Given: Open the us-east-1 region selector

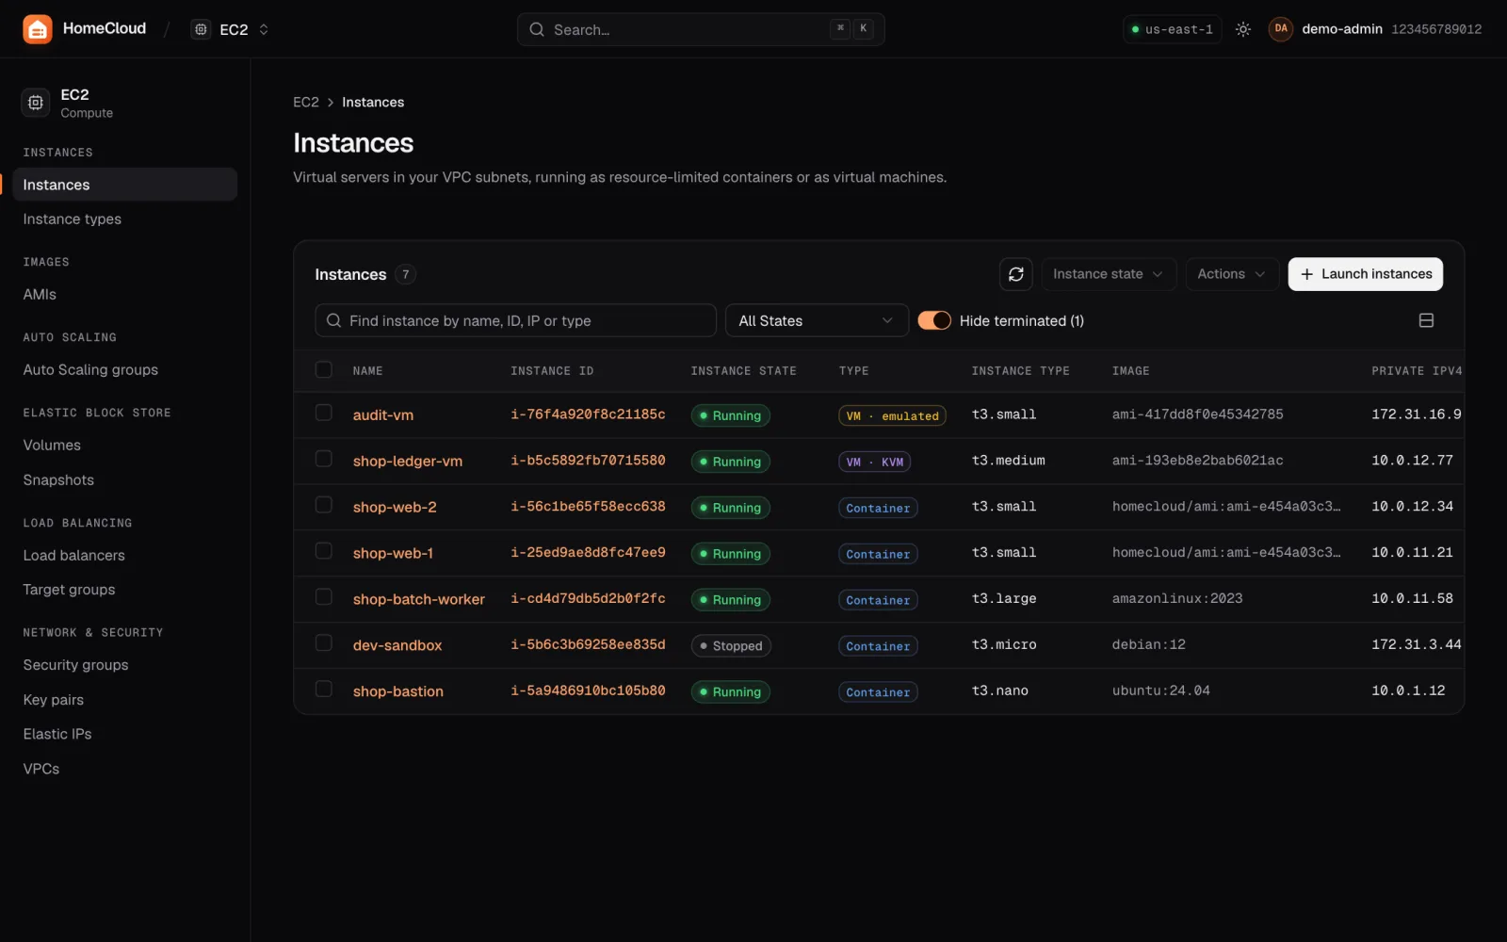Looking at the screenshot, I should (1173, 29).
